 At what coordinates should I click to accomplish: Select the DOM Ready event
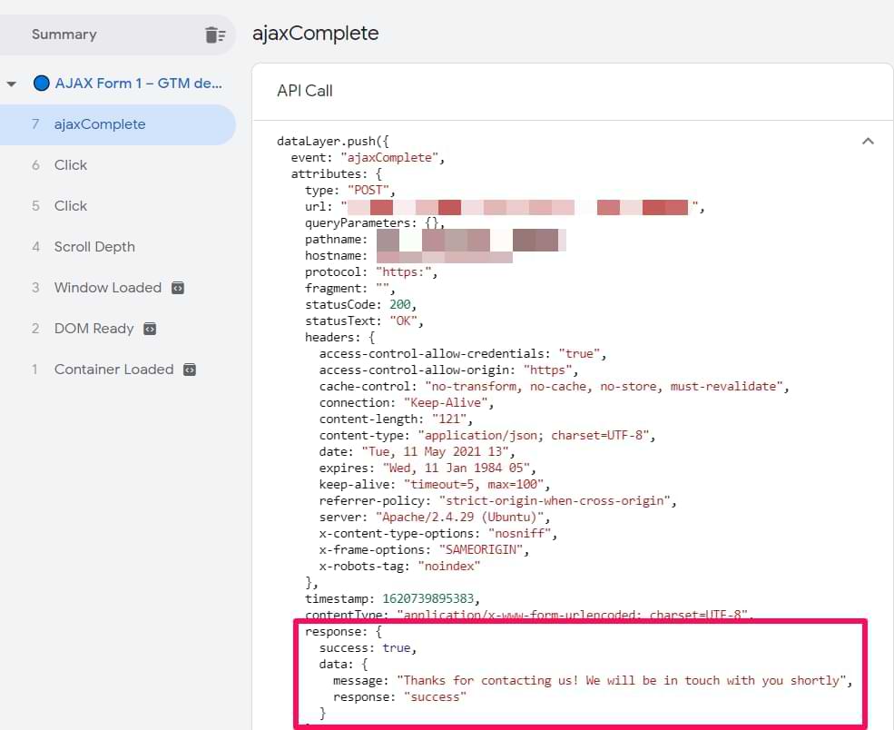[x=93, y=329]
